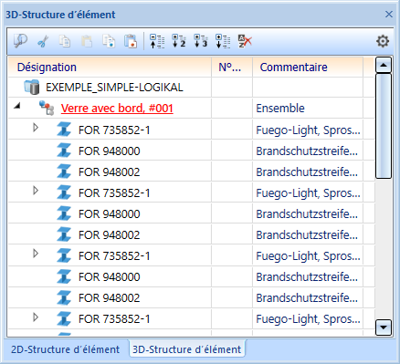
Task: Click the Commentaire column header
Action: 308,67
